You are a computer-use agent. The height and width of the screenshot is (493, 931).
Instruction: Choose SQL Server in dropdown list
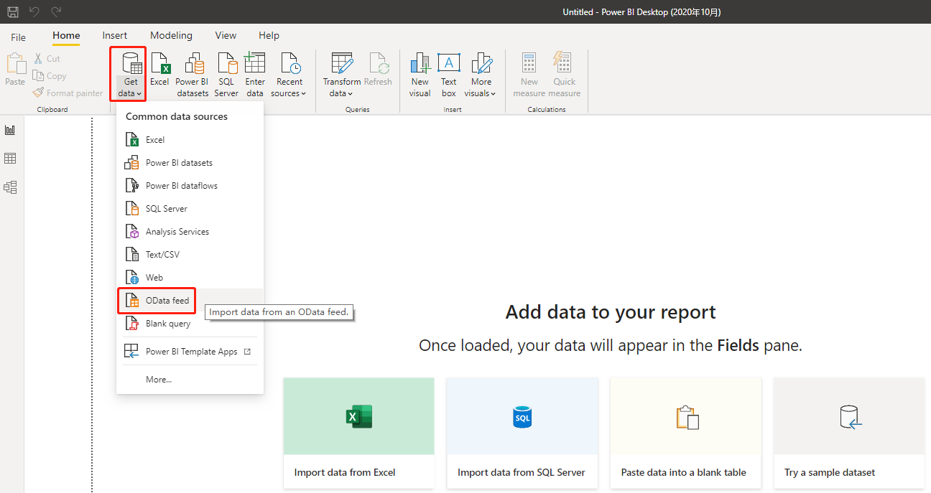click(190, 209)
